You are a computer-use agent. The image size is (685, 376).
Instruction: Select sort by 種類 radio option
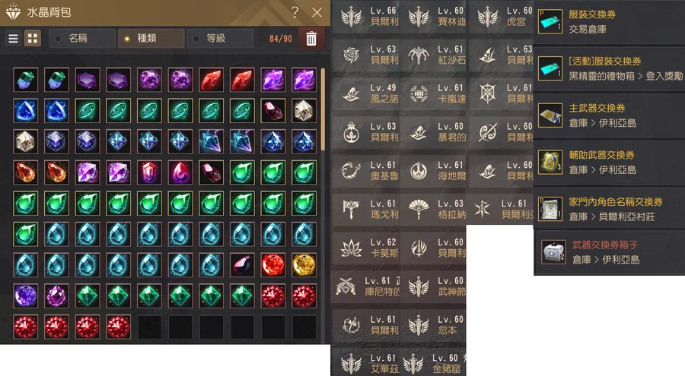pos(151,39)
